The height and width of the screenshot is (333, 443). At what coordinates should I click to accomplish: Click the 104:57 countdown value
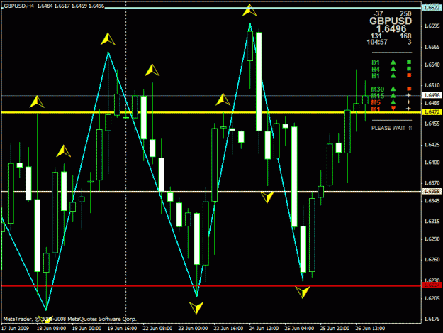point(377,42)
